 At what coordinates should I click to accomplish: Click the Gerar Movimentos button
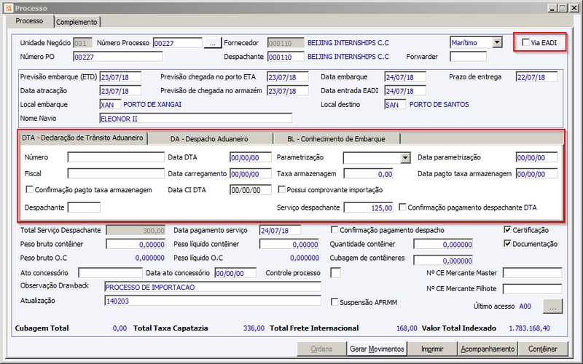pos(377,349)
